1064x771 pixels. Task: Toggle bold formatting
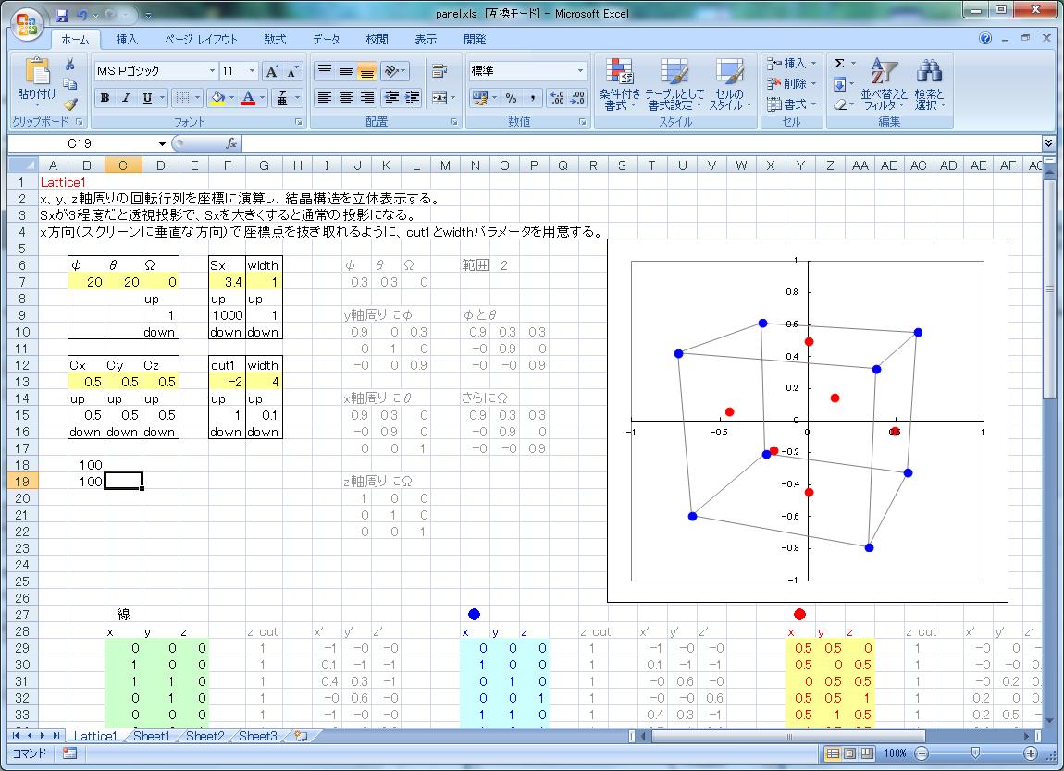[105, 98]
